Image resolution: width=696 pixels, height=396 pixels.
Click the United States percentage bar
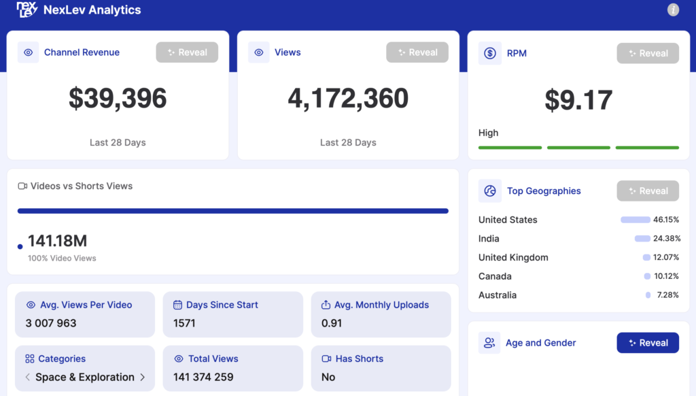[x=636, y=220]
